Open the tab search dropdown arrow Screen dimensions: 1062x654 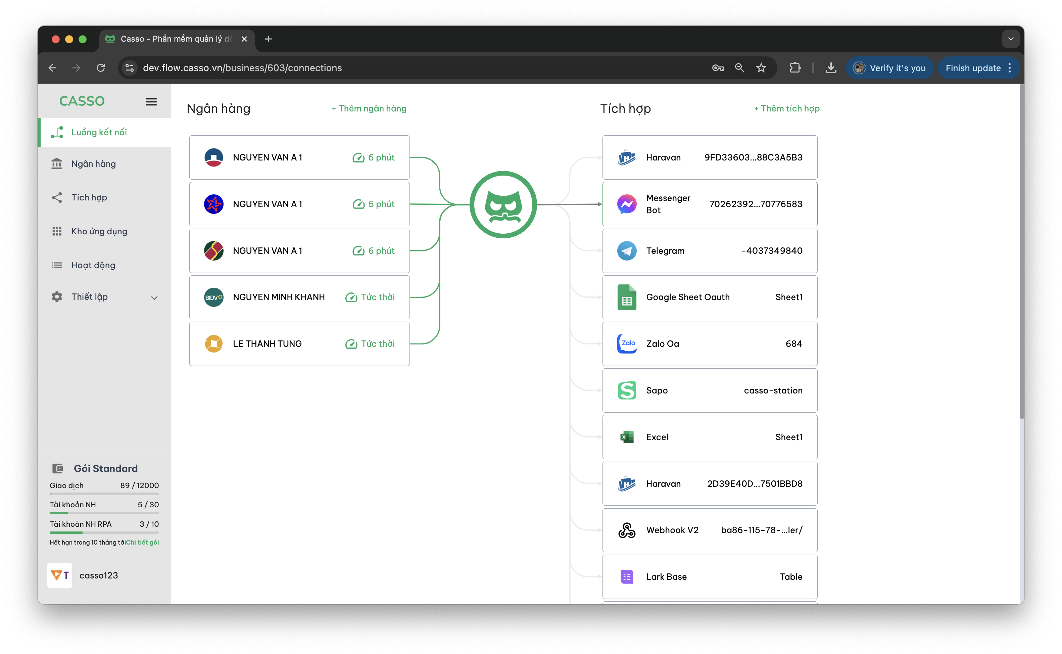tap(1011, 39)
